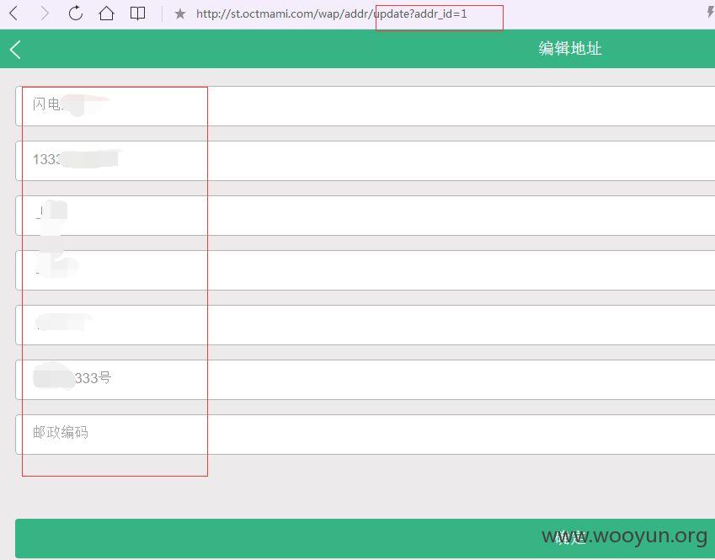Image resolution: width=715 pixels, height=560 pixels.
Task: Go back using the green header arrow
Action: coord(15,49)
